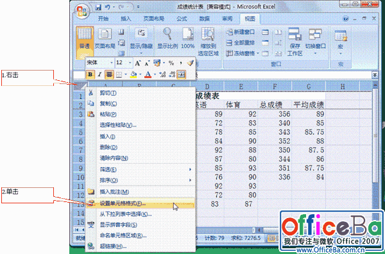Click the Save icon in quick access toolbar

tap(98, 7)
